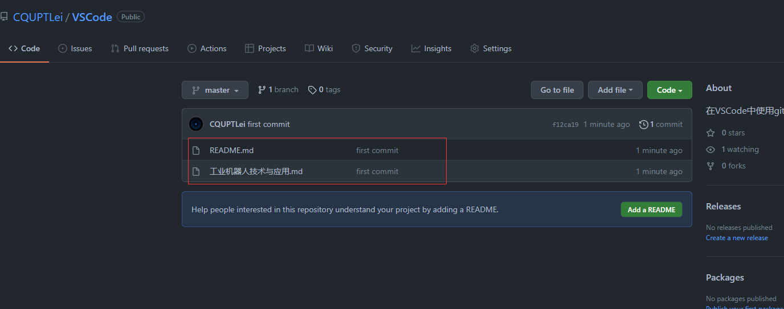The image size is (784, 309).
Task: Open the latest commit message 'first commit'
Action: [268, 124]
